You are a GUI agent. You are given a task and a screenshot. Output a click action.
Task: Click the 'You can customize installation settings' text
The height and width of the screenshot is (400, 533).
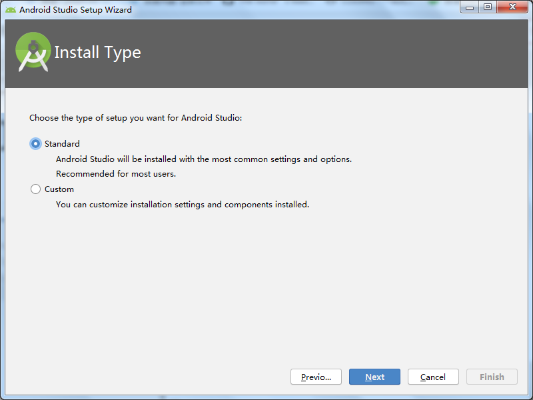183,205
